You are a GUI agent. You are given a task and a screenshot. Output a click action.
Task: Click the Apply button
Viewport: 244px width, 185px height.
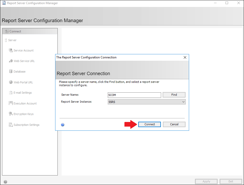tap(206, 181)
